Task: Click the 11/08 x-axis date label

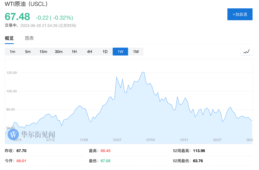Action: pos(84,140)
